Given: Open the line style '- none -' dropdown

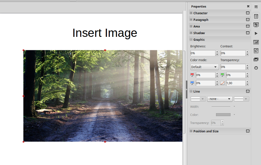Looking at the screenshot, I should click(220, 99).
